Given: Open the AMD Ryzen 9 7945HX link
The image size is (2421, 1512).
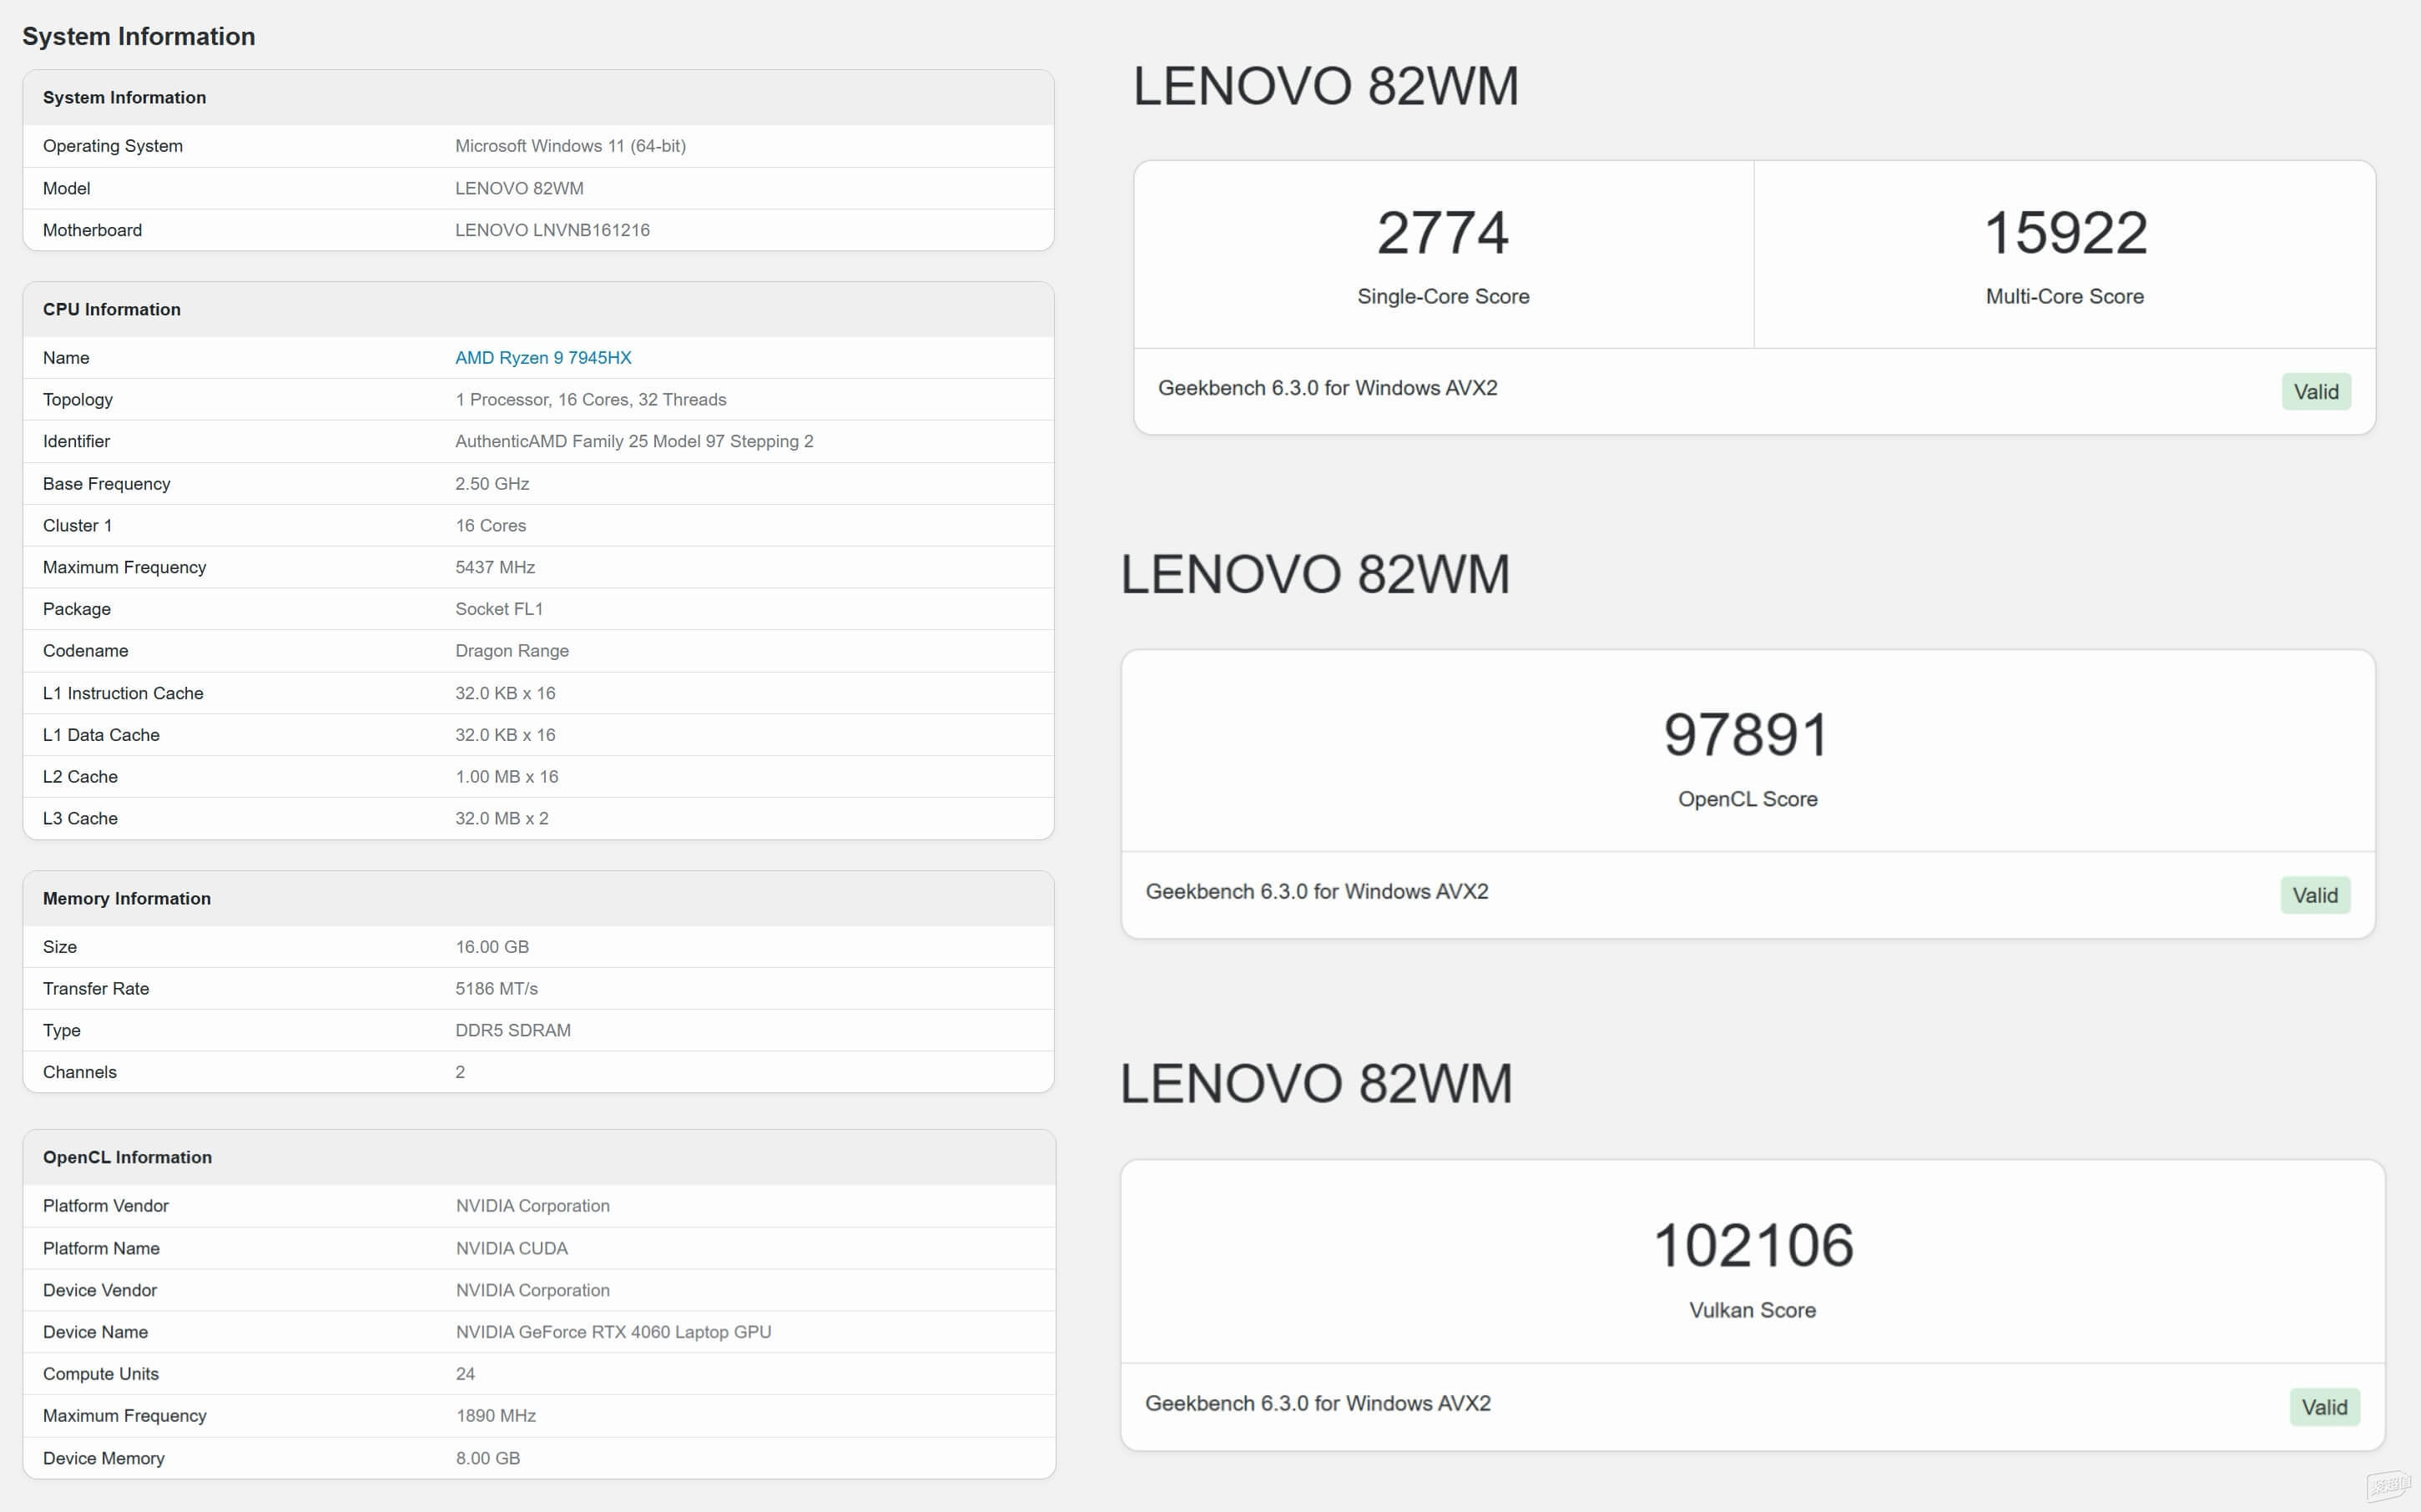Looking at the screenshot, I should coord(543,357).
